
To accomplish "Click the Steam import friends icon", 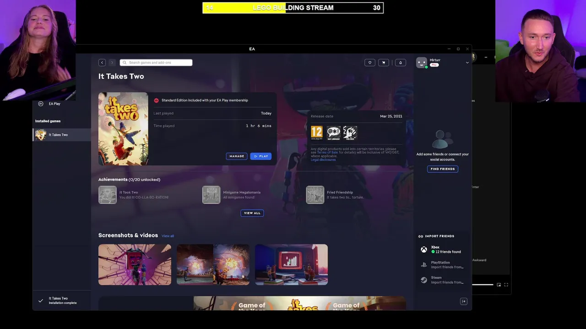I will 424,280.
